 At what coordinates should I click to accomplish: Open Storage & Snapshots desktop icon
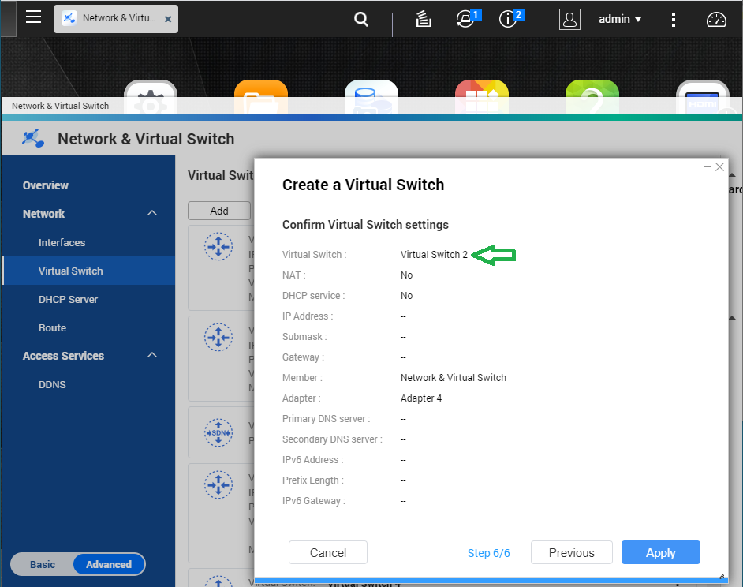point(371,97)
